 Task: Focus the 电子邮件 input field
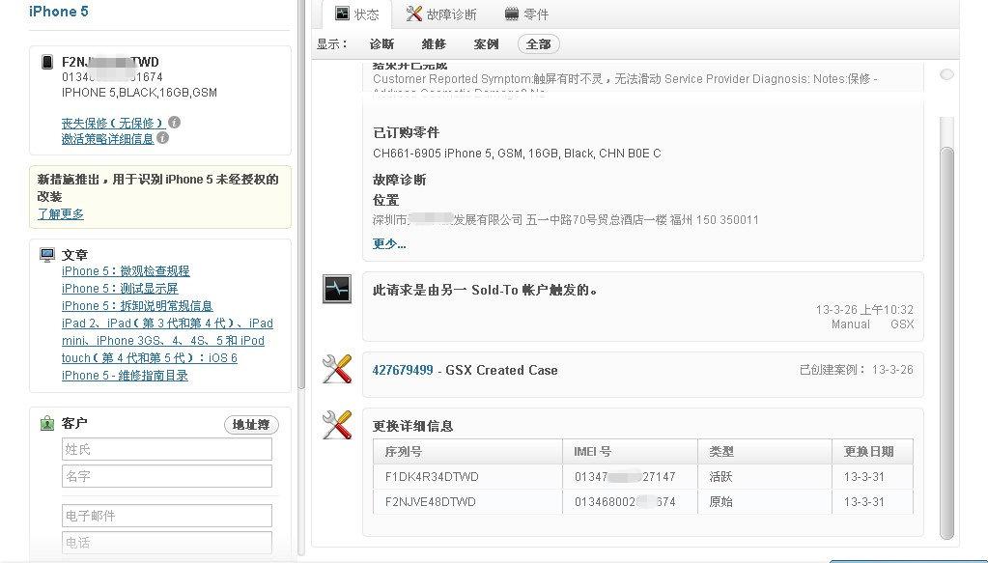[167, 516]
